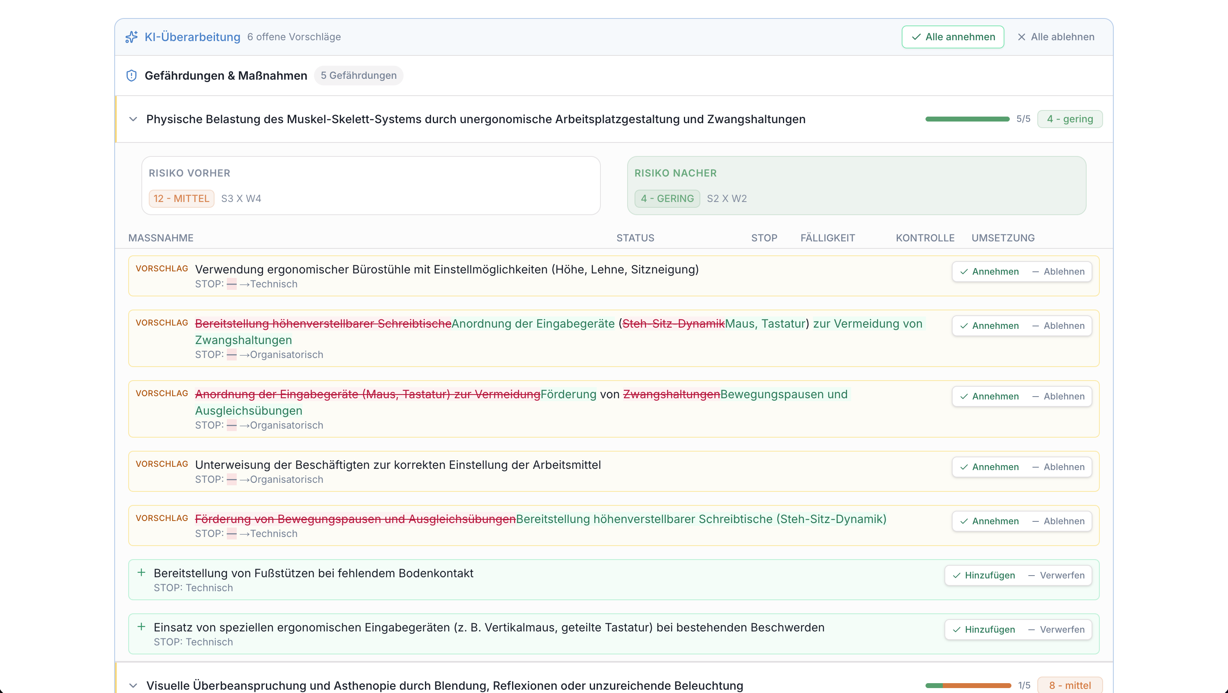Click the 'S3 X W4' risk formula text
Screen dimensions: 1228x693
[241, 199]
